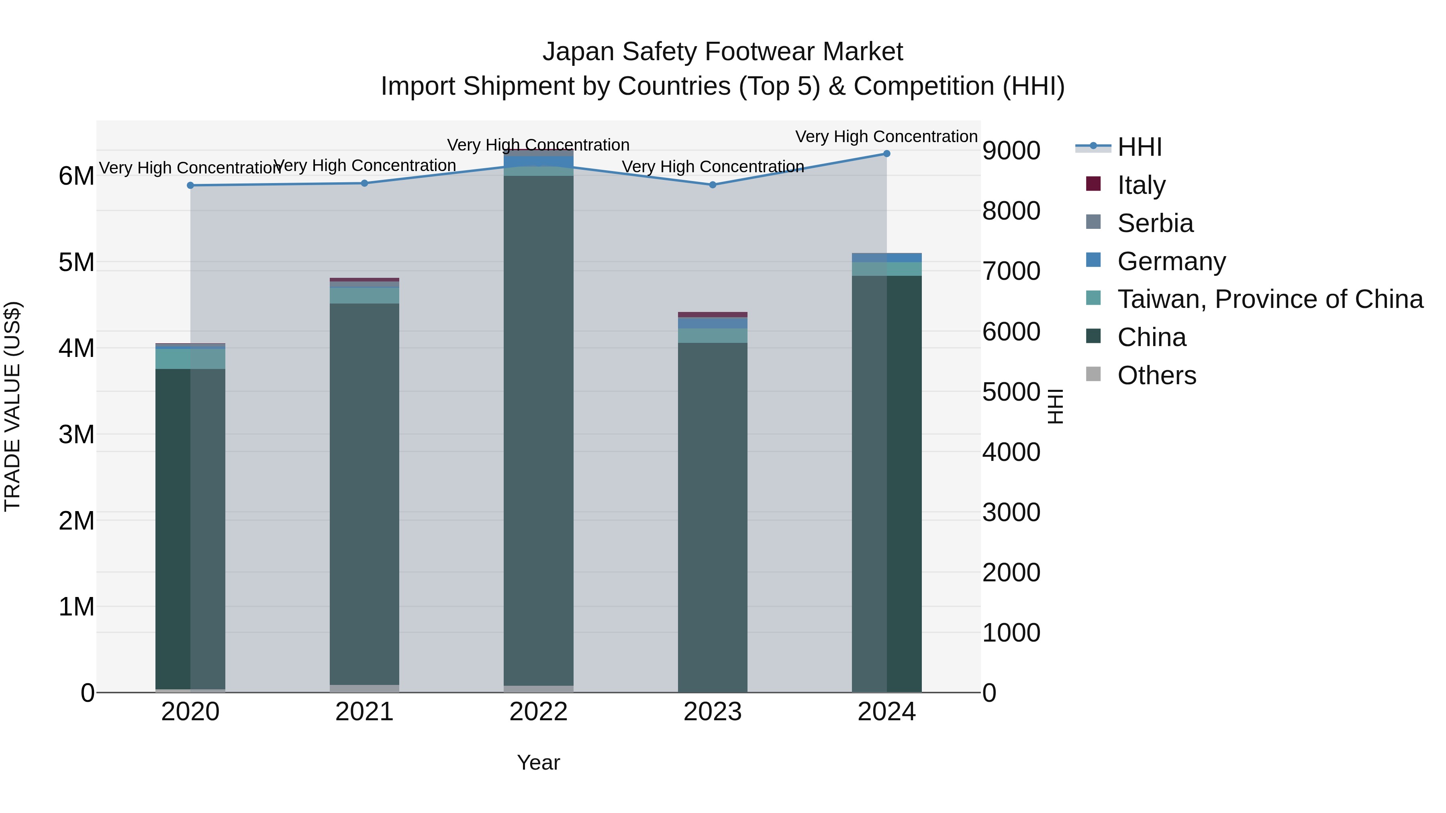
Task: Select the 2022 China bar segment
Action: click(538, 430)
